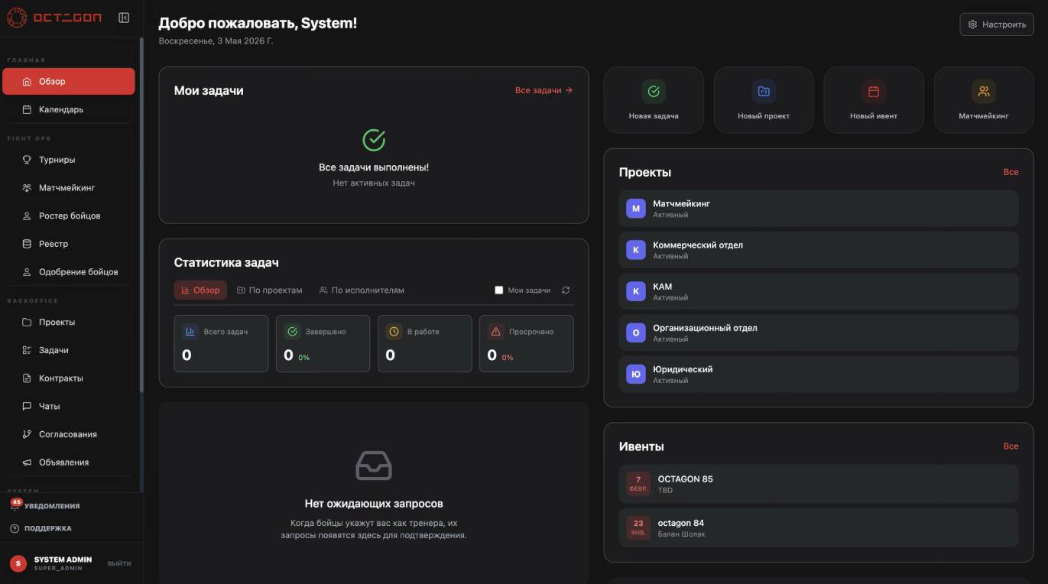Click the Octagon logo

(54, 18)
